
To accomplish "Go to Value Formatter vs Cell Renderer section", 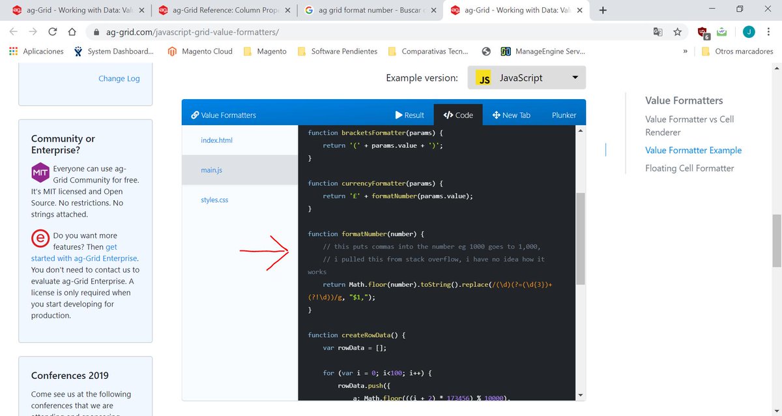I will click(x=689, y=125).
